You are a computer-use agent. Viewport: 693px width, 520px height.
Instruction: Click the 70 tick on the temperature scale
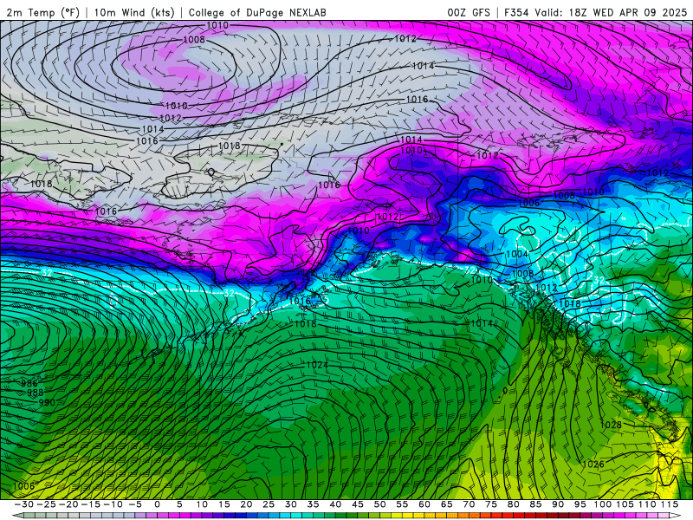(469, 504)
